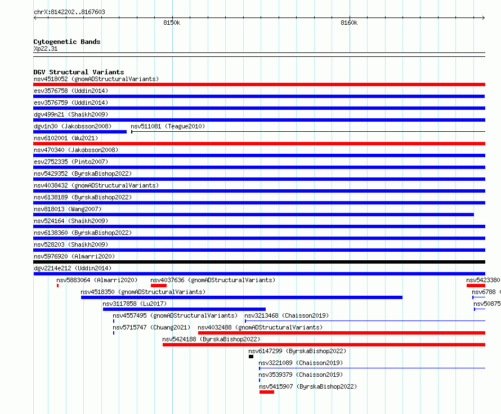Click nsv6138189 (ByrskaBishop2022) label
This screenshot has width=501, height=414.
tap(83, 197)
